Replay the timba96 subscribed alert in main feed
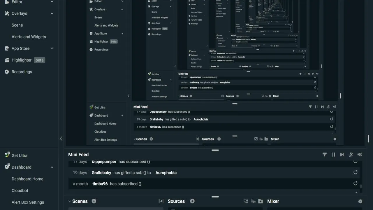Image resolution: width=373 pixels, height=210 pixels. click(x=355, y=183)
